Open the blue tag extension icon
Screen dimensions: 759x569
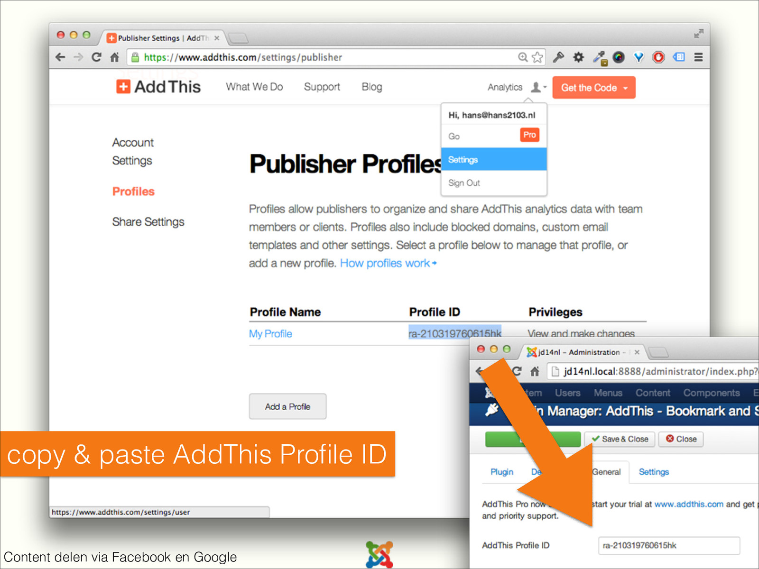(x=679, y=57)
